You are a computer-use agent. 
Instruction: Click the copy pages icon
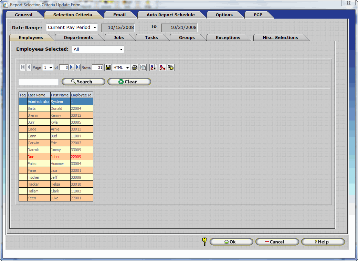click(143, 67)
